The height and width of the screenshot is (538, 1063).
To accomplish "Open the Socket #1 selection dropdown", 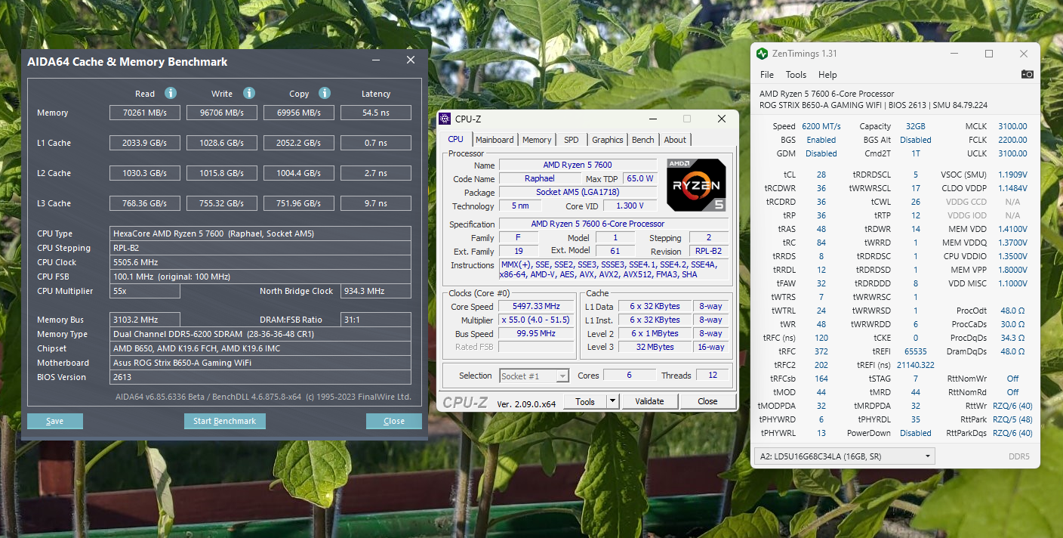I will pos(535,376).
